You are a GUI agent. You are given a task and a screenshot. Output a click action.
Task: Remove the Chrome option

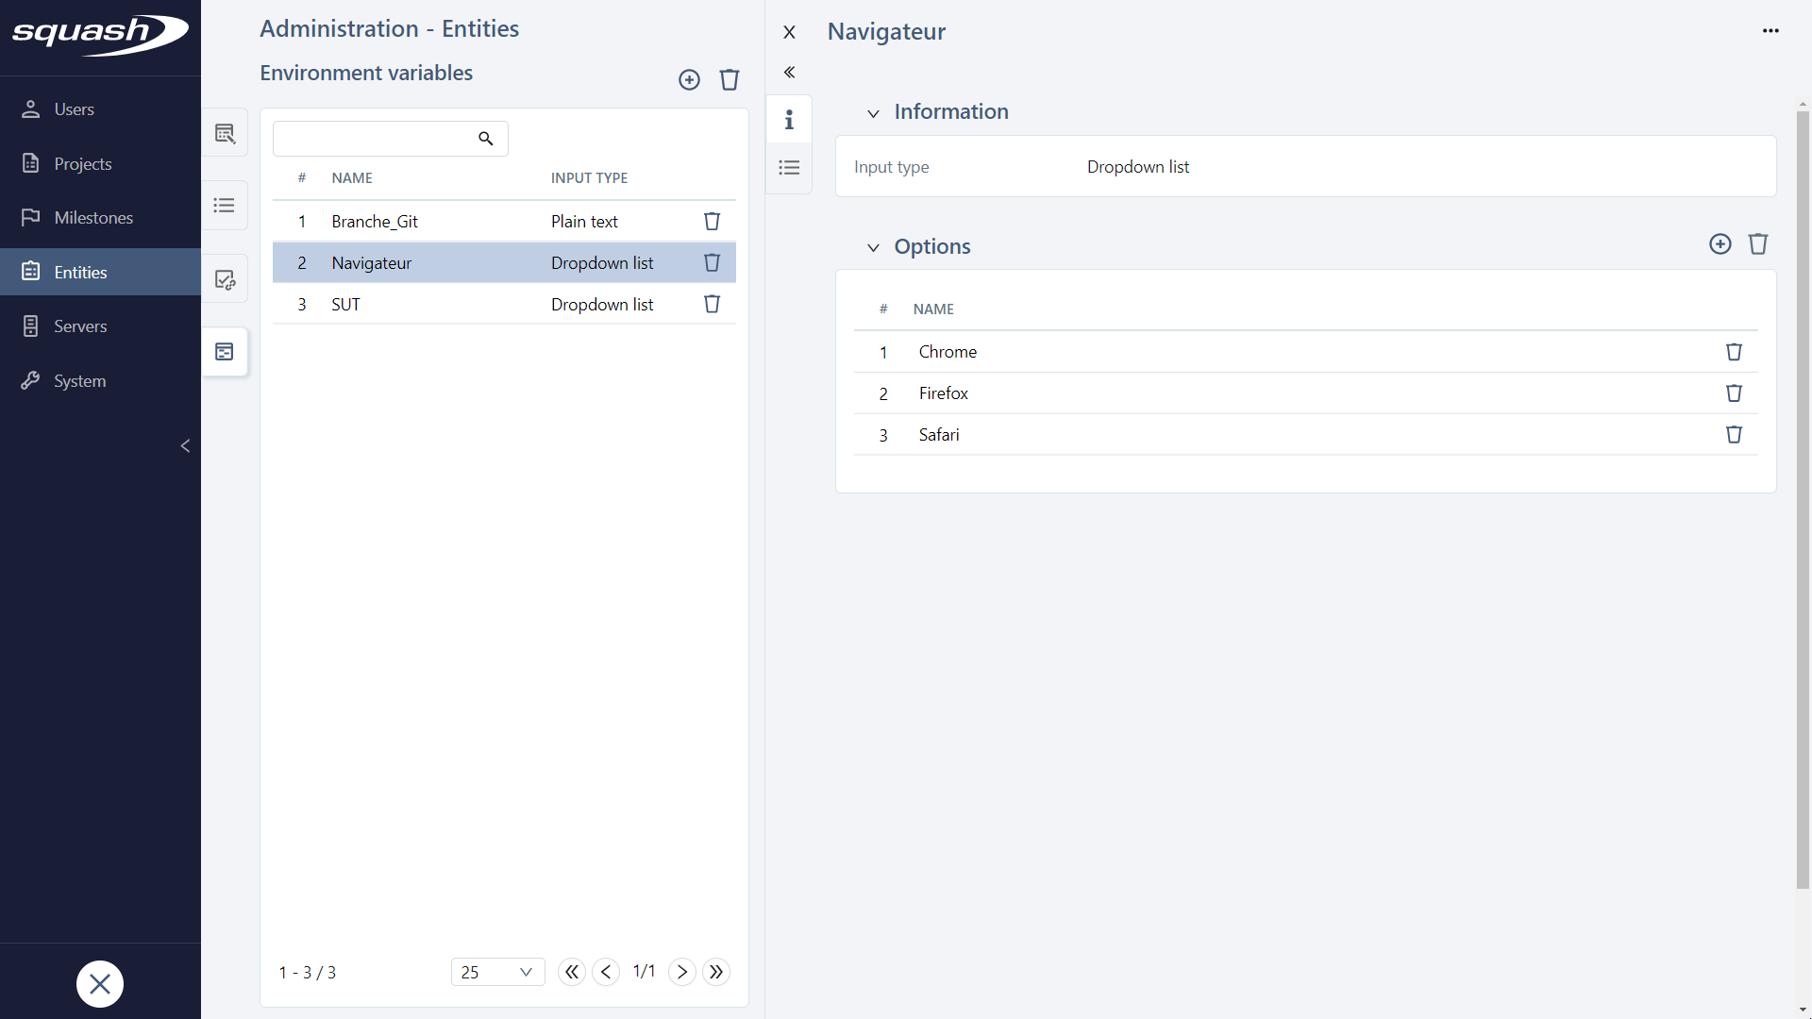tap(1734, 352)
